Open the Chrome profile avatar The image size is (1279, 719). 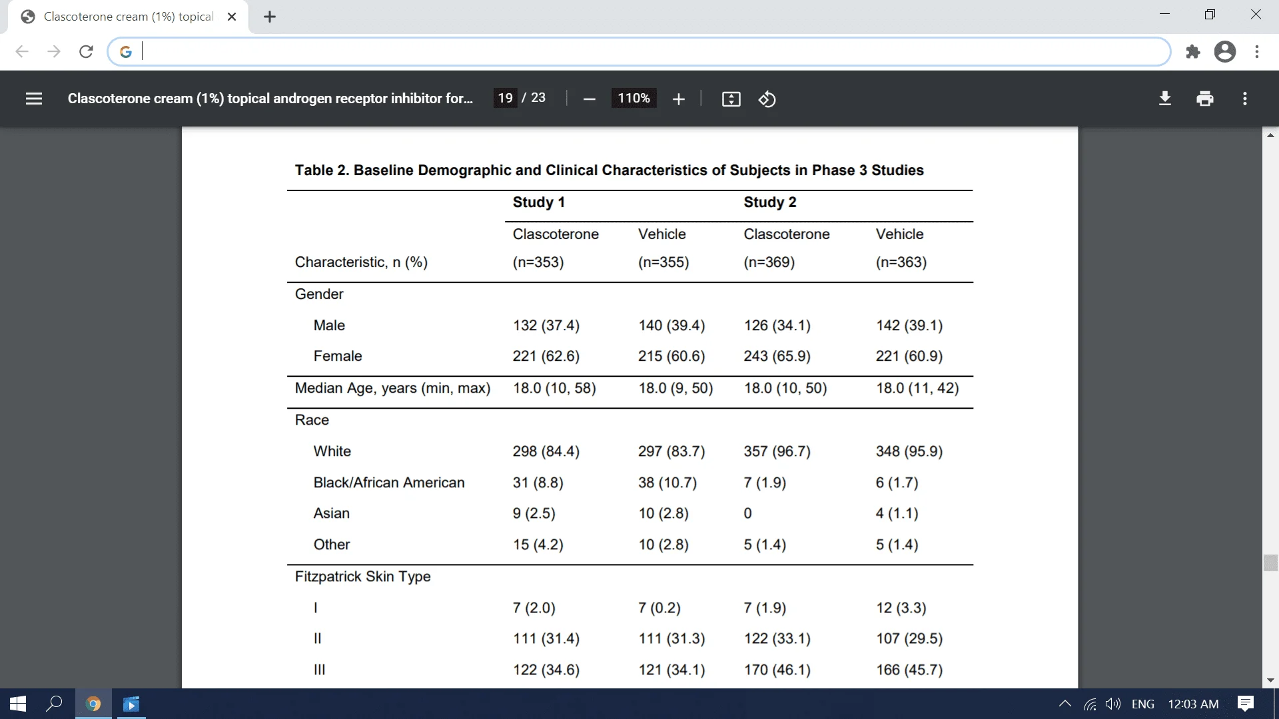click(x=1224, y=51)
